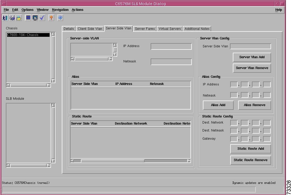Screen dimensions: 292x195
Task: Click first octet of Dest. Netmask field
Action: coord(234,131)
